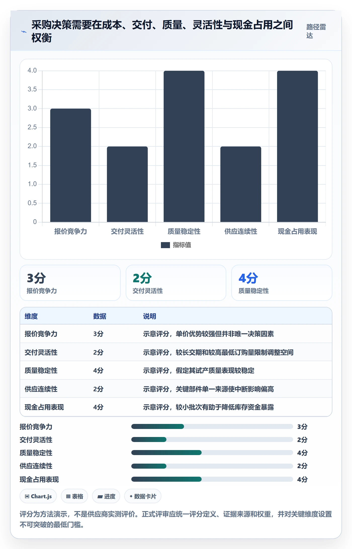Click the 报价竞争力 bar in the chart
Image resolution: width=352 pixels, height=549 pixels.
click(x=71, y=165)
